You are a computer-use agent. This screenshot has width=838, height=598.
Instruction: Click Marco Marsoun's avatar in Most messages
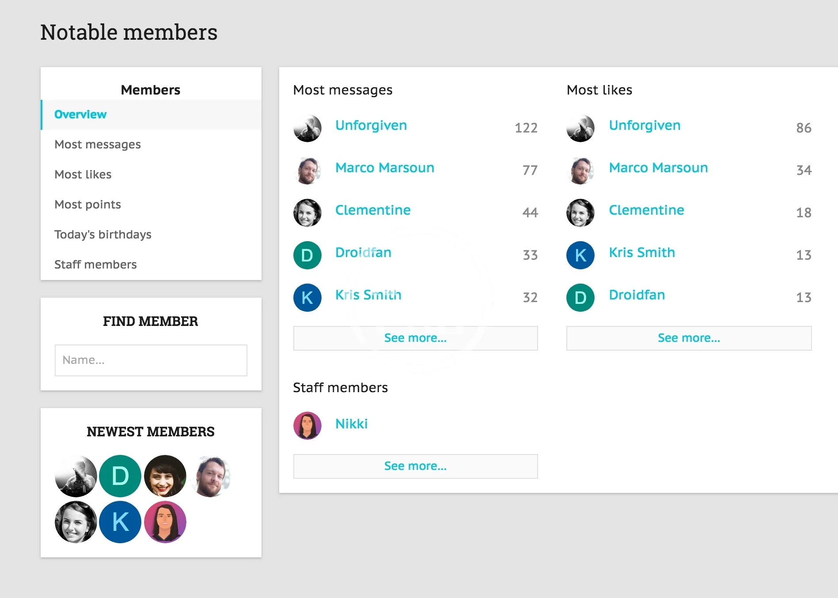pos(307,170)
